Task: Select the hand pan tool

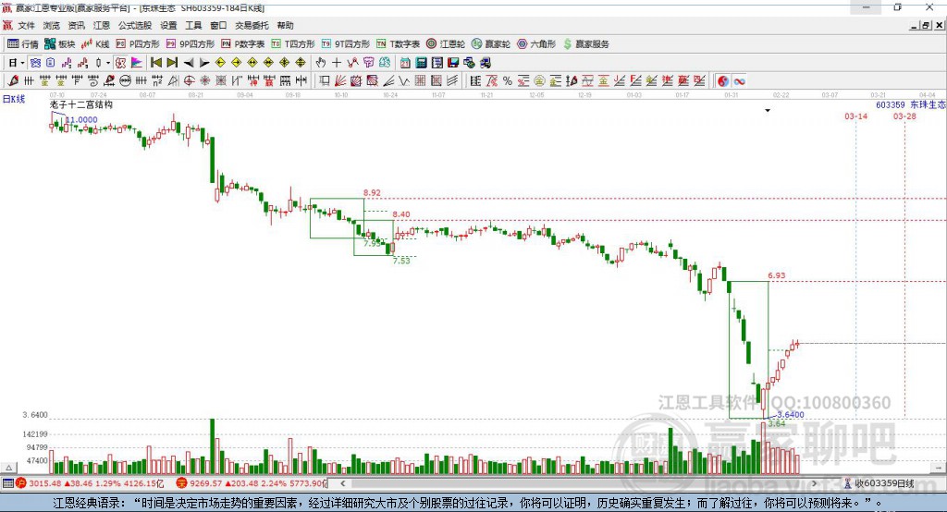Action: coord(321,62)
